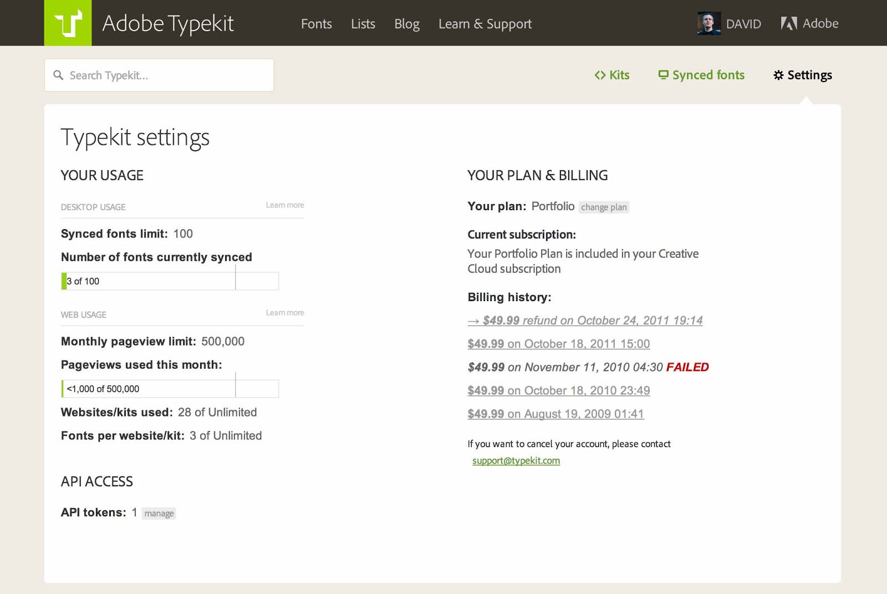Viewport: 887px width, 594px height.
Task: Switch to the Synced fonts tab
Action: (701, 75)
